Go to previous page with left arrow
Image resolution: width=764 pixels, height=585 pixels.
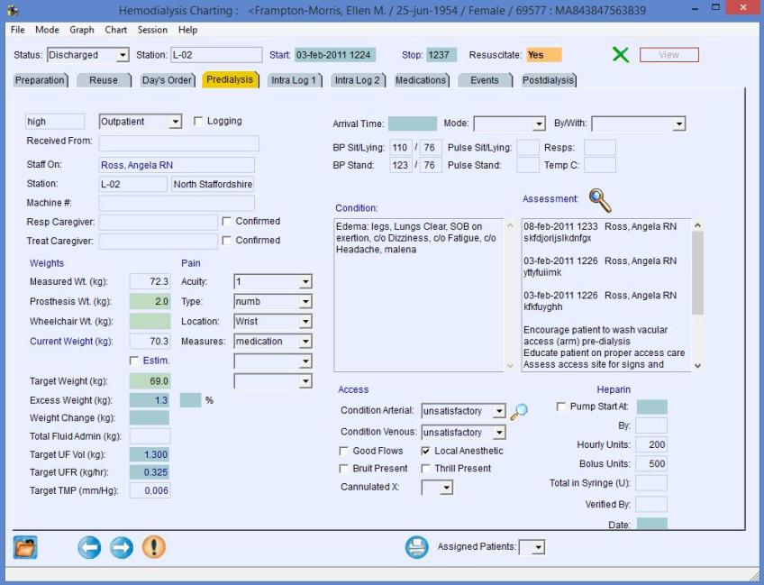tap(89, 547)
